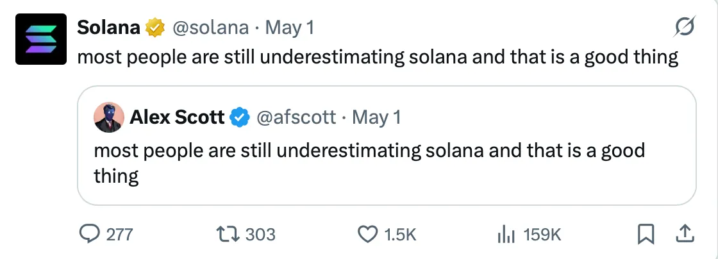This screenshot has width=718, height=259.
Task: Click the May 1 timestamp in the quoted tweet
Action: [377, 117]
